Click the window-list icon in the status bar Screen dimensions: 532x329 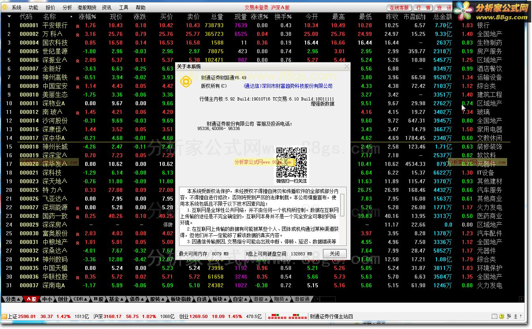495,316
